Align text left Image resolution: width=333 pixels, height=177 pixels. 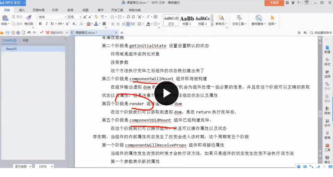pos(113,24)
